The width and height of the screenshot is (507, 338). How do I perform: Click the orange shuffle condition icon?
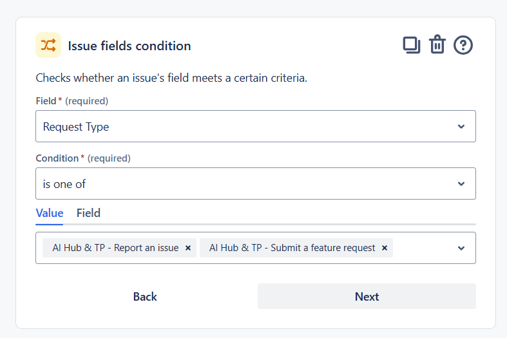click(48, 45)
